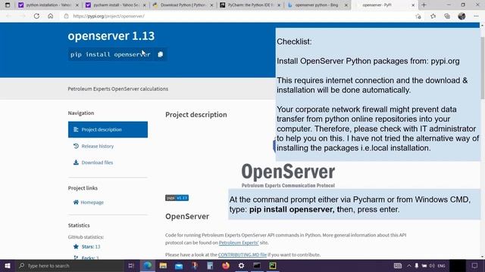Image resolution: width=485 pixels, height=272 pixels.
Task: Open the Calculator app on taskbar
Action: [210, 265]
